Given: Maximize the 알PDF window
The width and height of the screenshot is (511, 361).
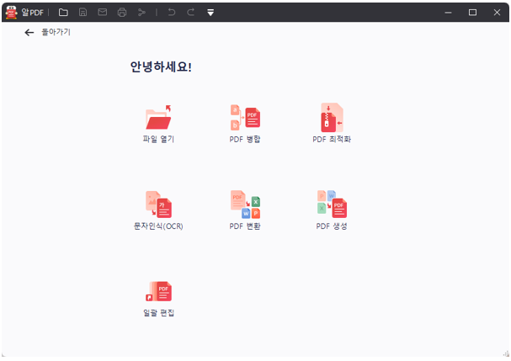Looking at the screenshot, I should 472,13.
